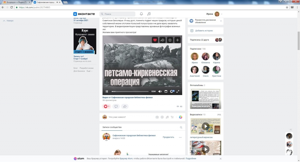This screenshot has height=162, width=300.
Task: Click the VK search field
Action: point(117,14)
